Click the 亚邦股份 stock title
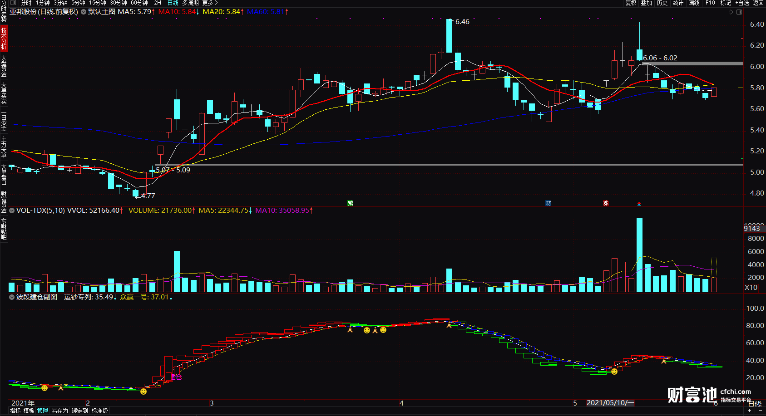 (x=23, y=12)
